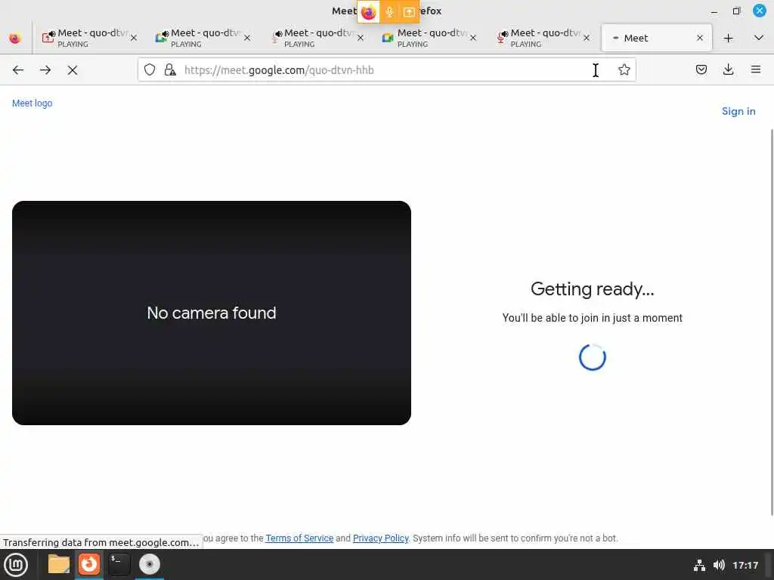Click Firefox icon in sharing indicator
This screenshot has width=774, height=580.
pos(368,12)
